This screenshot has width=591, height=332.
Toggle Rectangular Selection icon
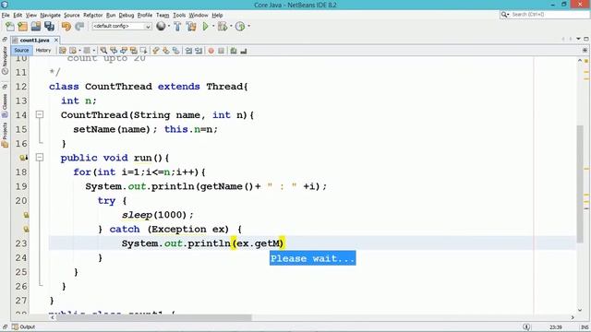tap(144, 51)
